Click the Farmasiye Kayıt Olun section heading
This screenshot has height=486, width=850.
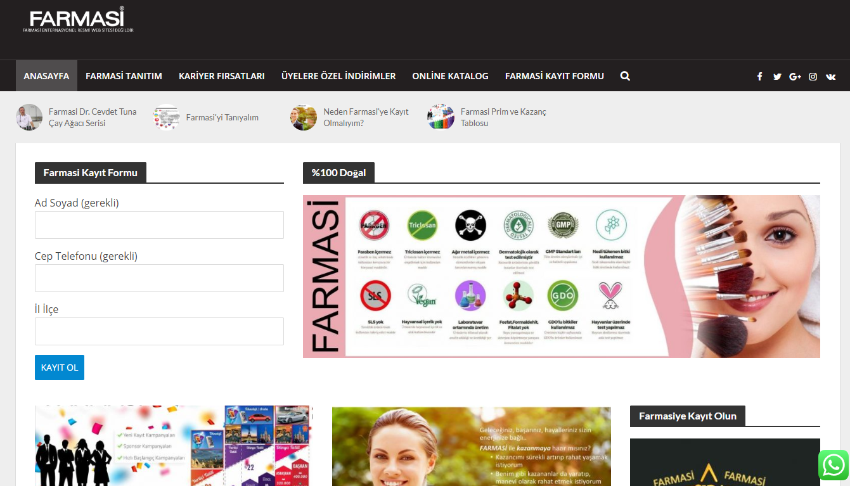pos(688,416)
